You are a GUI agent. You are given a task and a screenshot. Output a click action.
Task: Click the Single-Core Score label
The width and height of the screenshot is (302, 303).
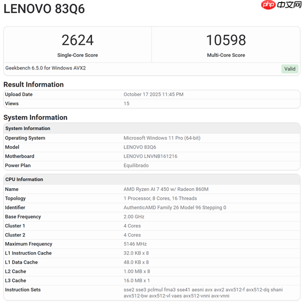78,55
